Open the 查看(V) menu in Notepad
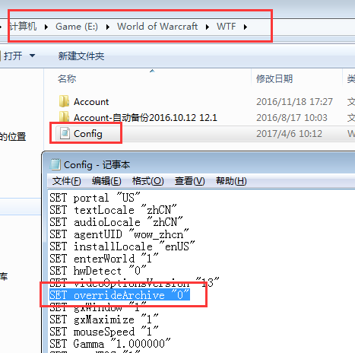Viewport: 355px width, 353px height. [x=189, y=181]
